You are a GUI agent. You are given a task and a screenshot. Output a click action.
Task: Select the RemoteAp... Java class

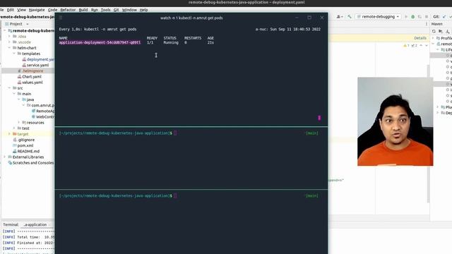pos(45,111)
